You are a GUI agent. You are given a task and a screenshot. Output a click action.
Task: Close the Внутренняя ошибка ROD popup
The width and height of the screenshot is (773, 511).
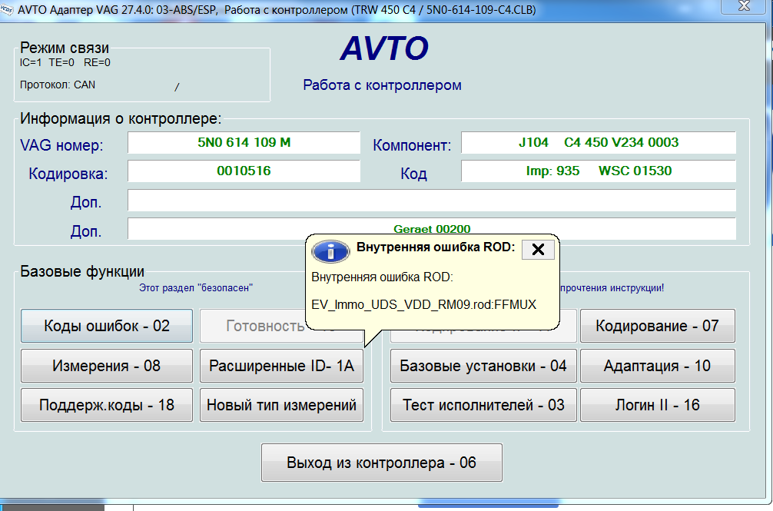[537, 250]
